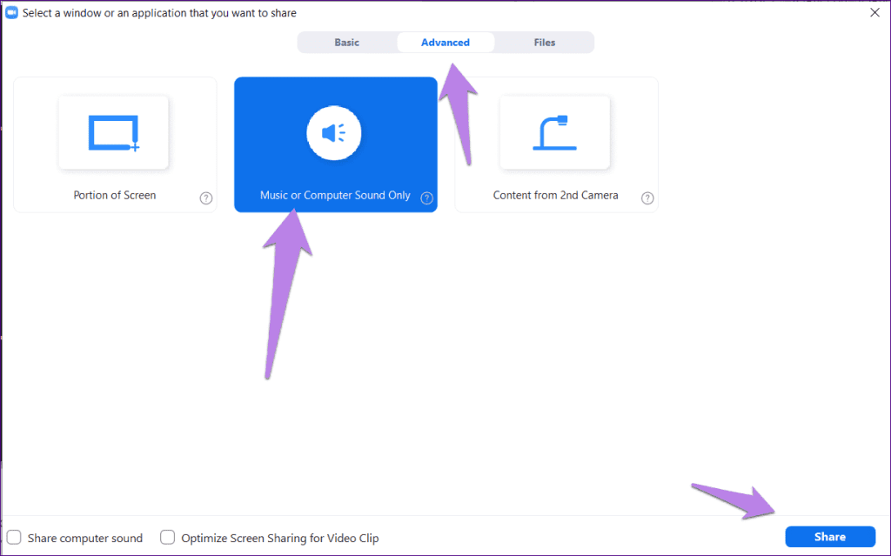The image size is (891, 556).
Task: Open the Files tab
Action: coord(545,42)
